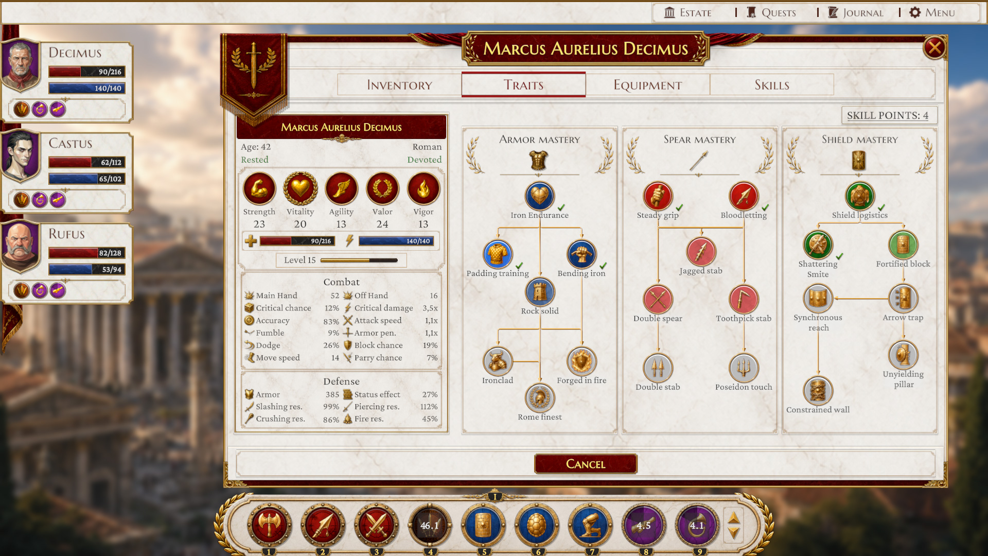Activate kneeling ability in hotbar slot 7
This screenshot has height=556, width=988.
(590, 525)
